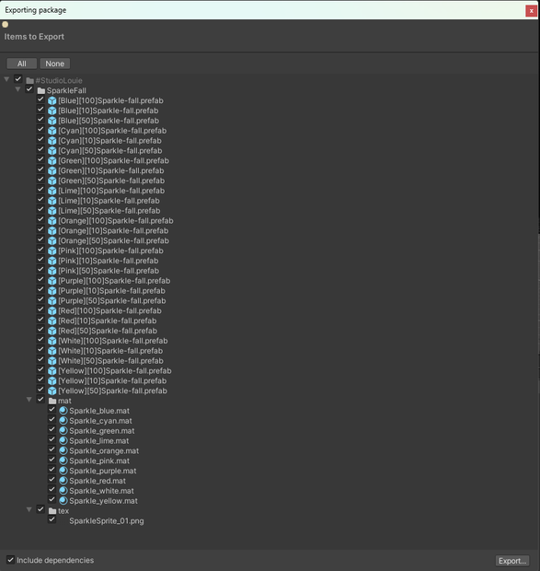Click the [Yellow][50]Sparkle-fall prefab cube icon

(52, 390)
